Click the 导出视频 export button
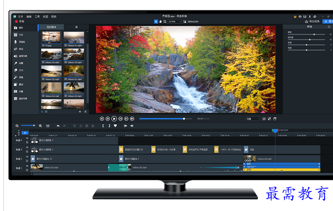Screen dimensions: 333x211 pyautogui.click(x=312, y=22)
